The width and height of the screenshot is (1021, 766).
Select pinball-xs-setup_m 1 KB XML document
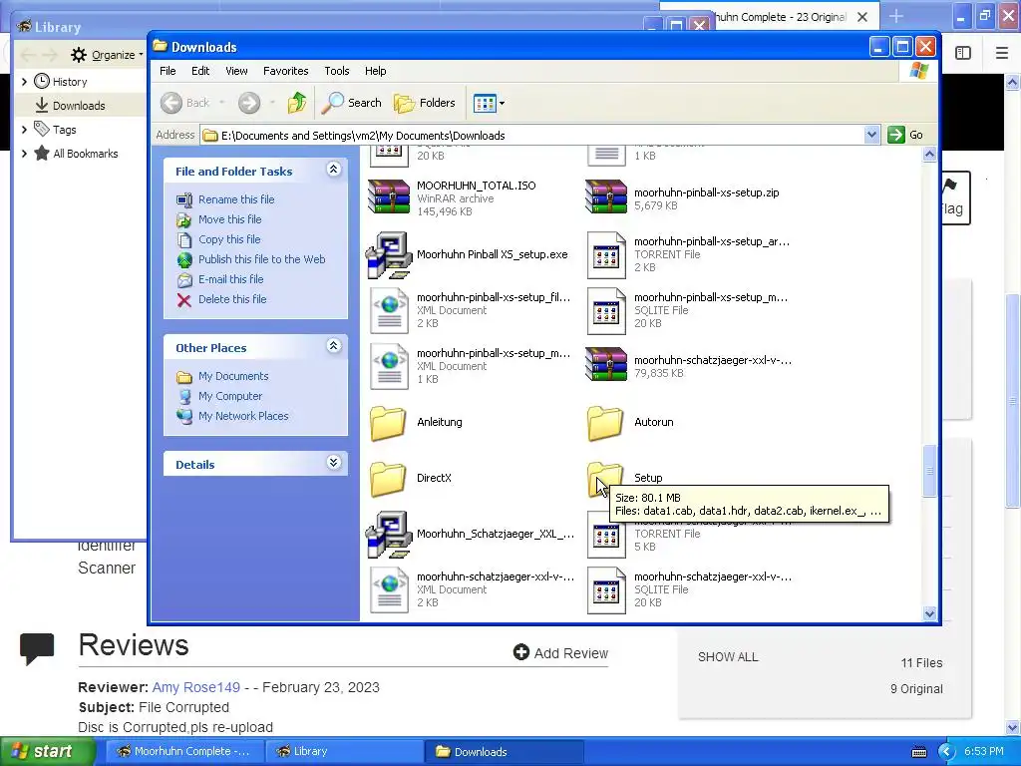(x=389, y=366)
